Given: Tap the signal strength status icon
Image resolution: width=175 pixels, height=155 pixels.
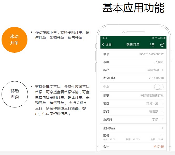Looking at the screenshot, I should (159, 38).
